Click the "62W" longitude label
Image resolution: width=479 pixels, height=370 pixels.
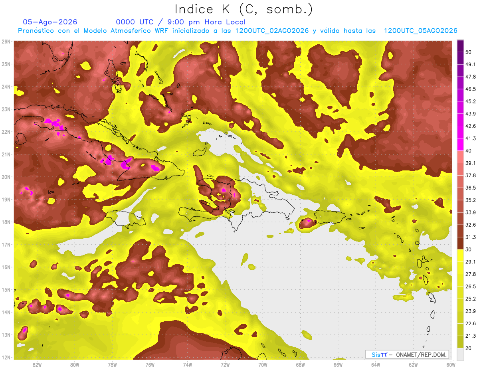413,364
